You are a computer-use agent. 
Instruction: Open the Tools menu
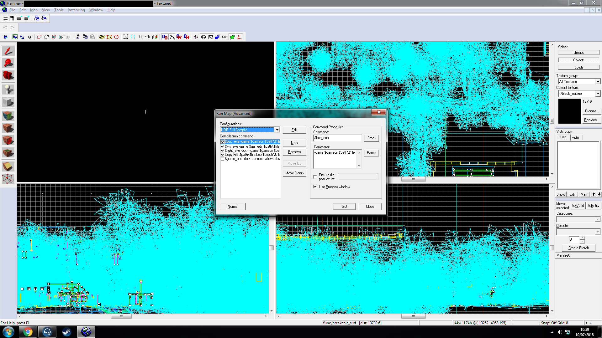(59, 10)
